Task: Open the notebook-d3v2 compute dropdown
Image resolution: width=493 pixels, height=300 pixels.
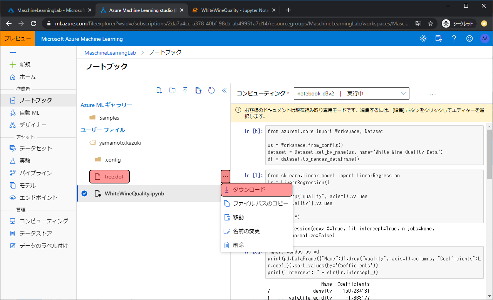Action: point(351,94)
